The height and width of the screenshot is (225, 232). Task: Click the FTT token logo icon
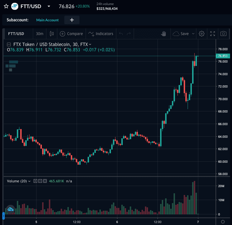pos(15,6)
